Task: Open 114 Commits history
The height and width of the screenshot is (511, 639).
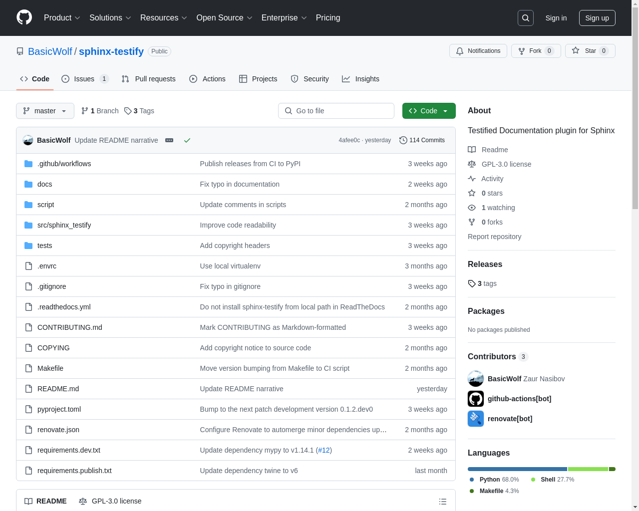Action: click(x=422, y=140)
